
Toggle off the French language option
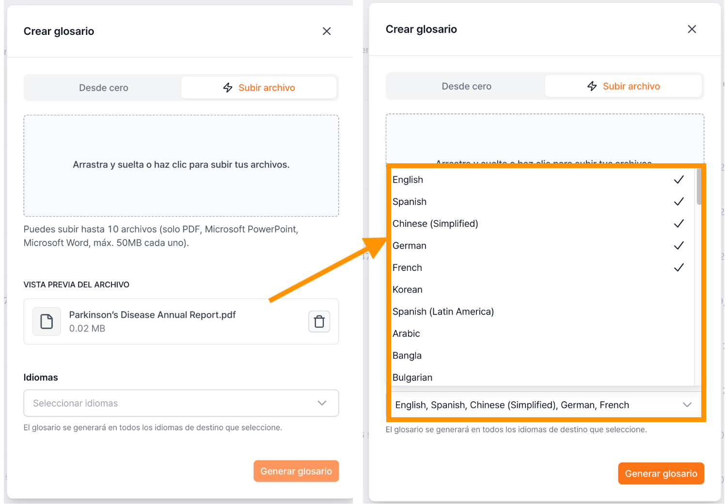click(542, 268)
